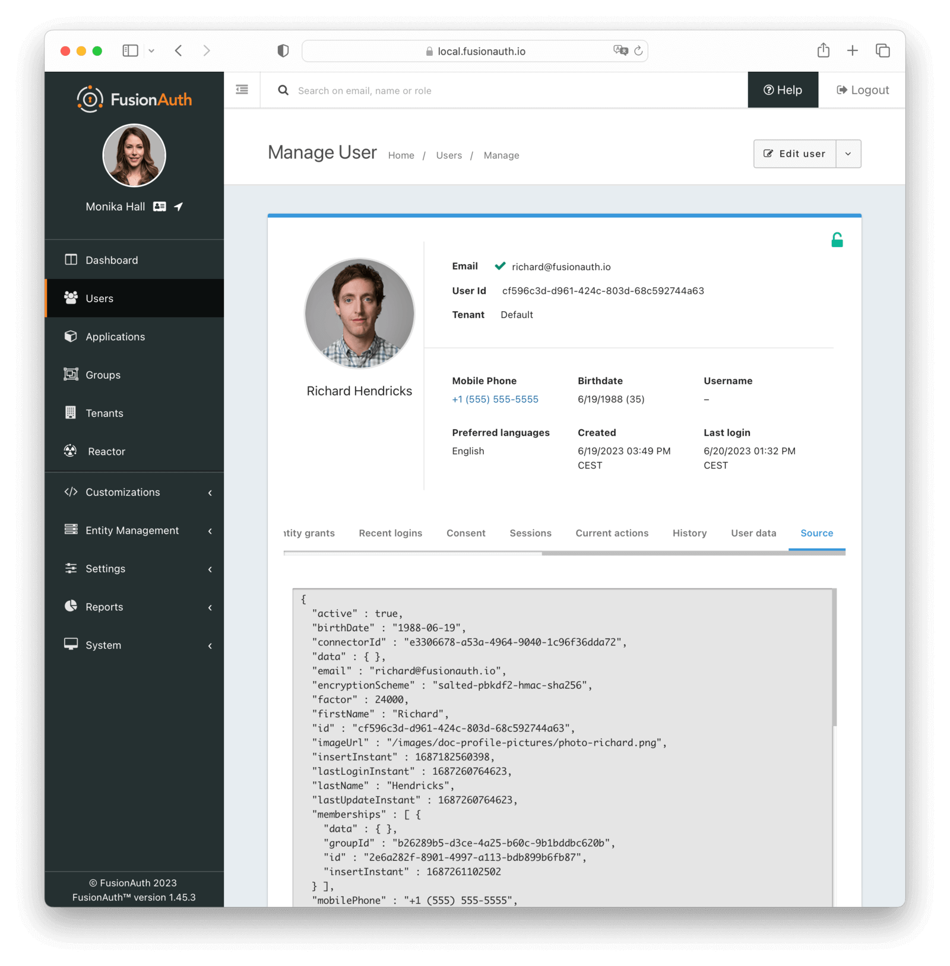Reload the page with the refresh icon

click(x=639, y=51)
